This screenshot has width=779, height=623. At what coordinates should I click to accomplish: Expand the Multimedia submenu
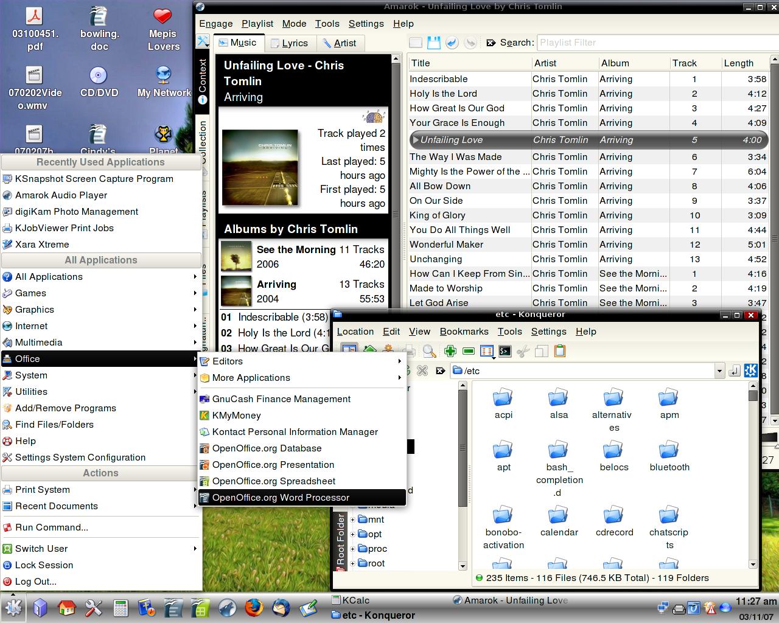pos(101,342)
